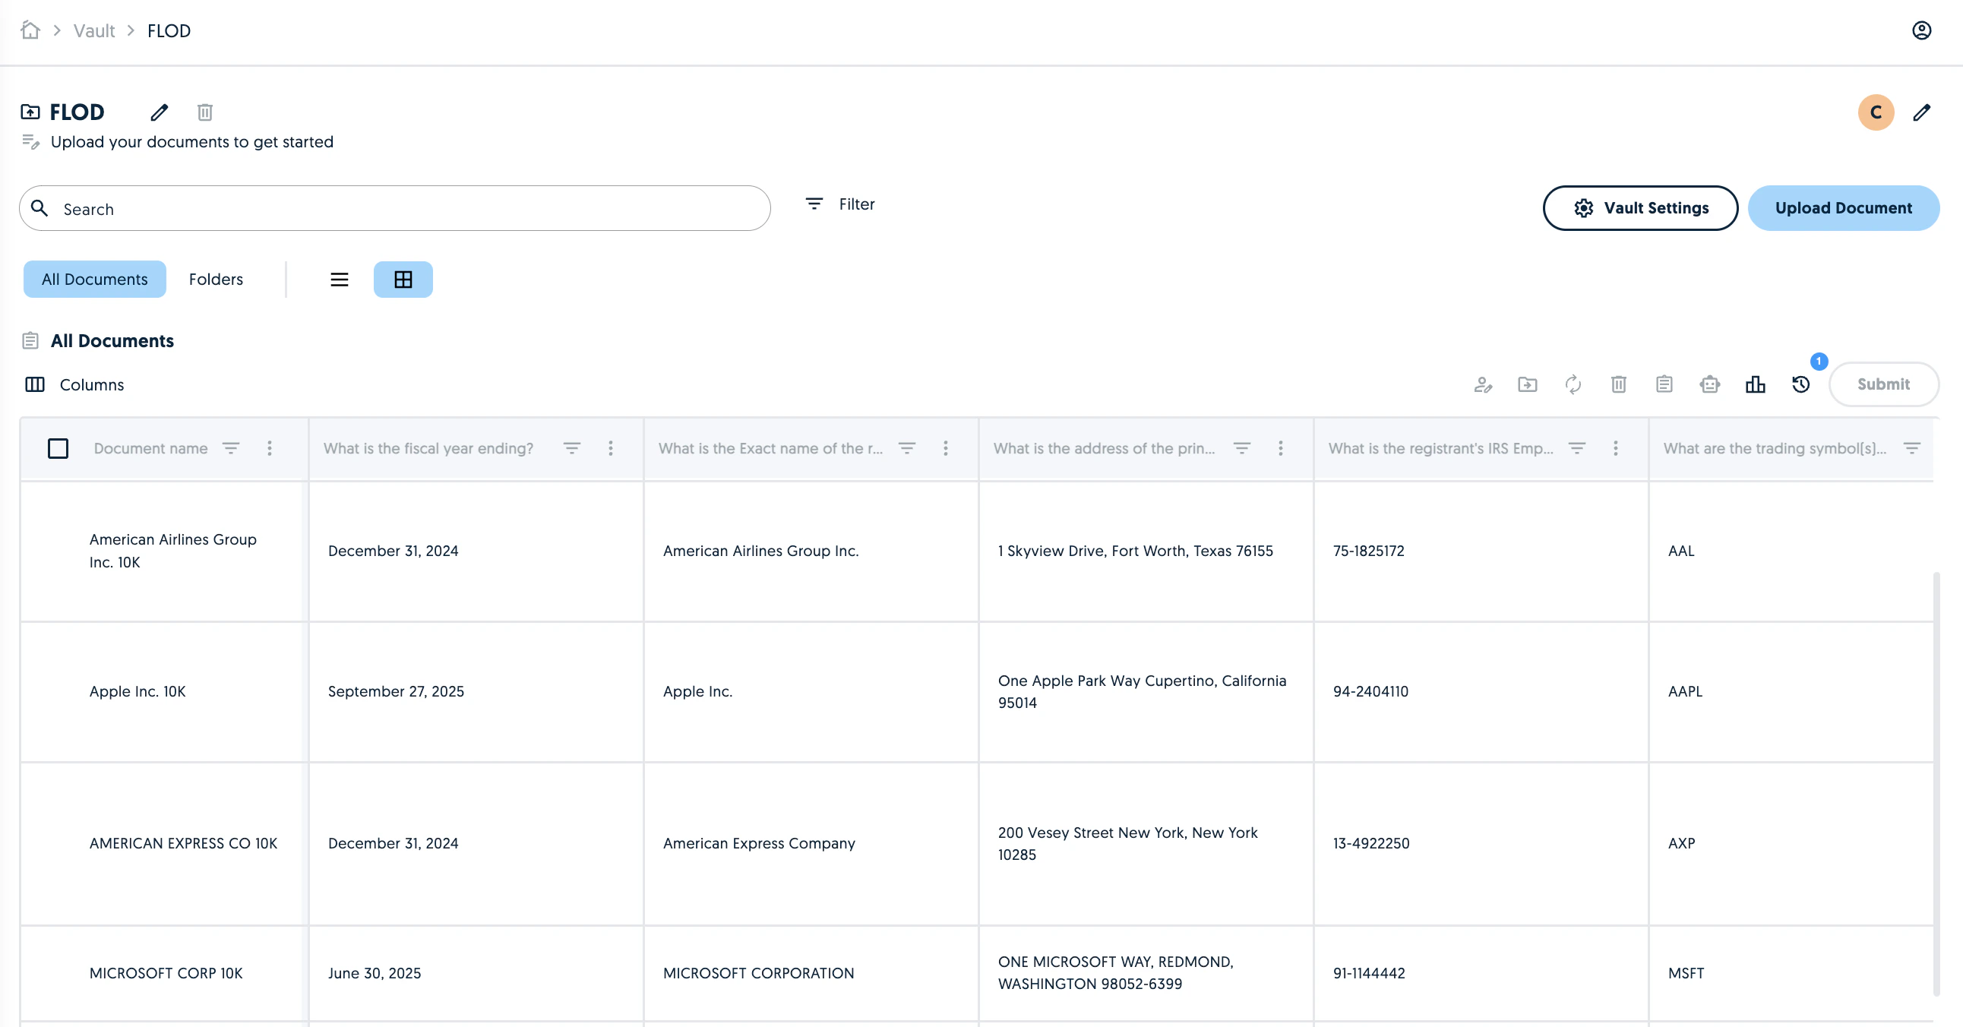Check the select-all documents checkbox
This screenshot has width=1963, height=1027.
click(x=58, y=448)
